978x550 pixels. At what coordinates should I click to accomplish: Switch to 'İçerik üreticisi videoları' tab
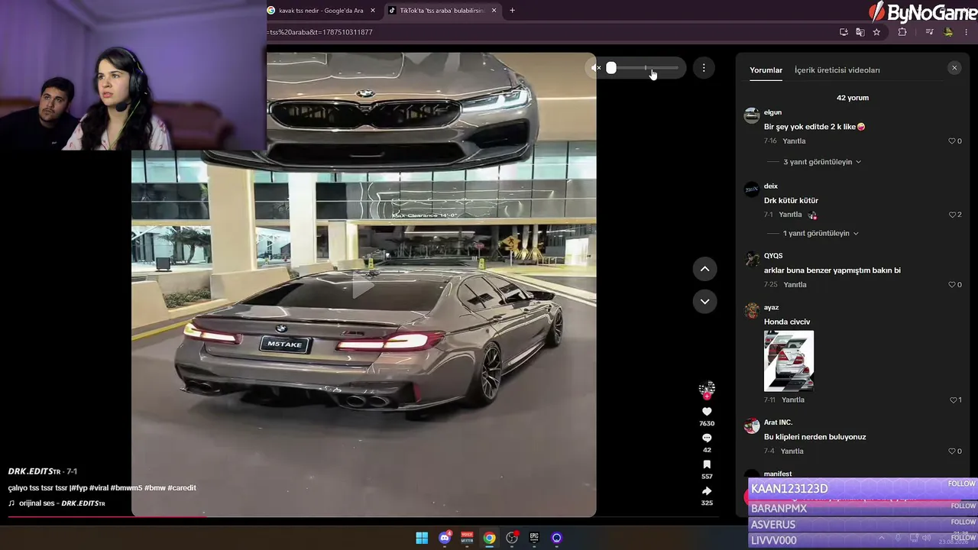[x=837, y=70]
